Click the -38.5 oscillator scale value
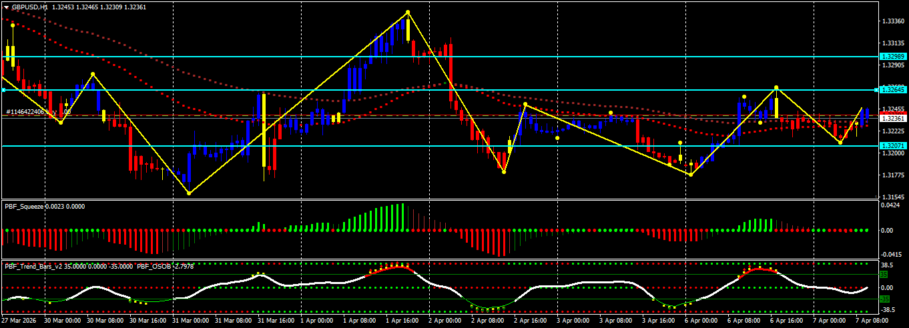 pos(890,311)
